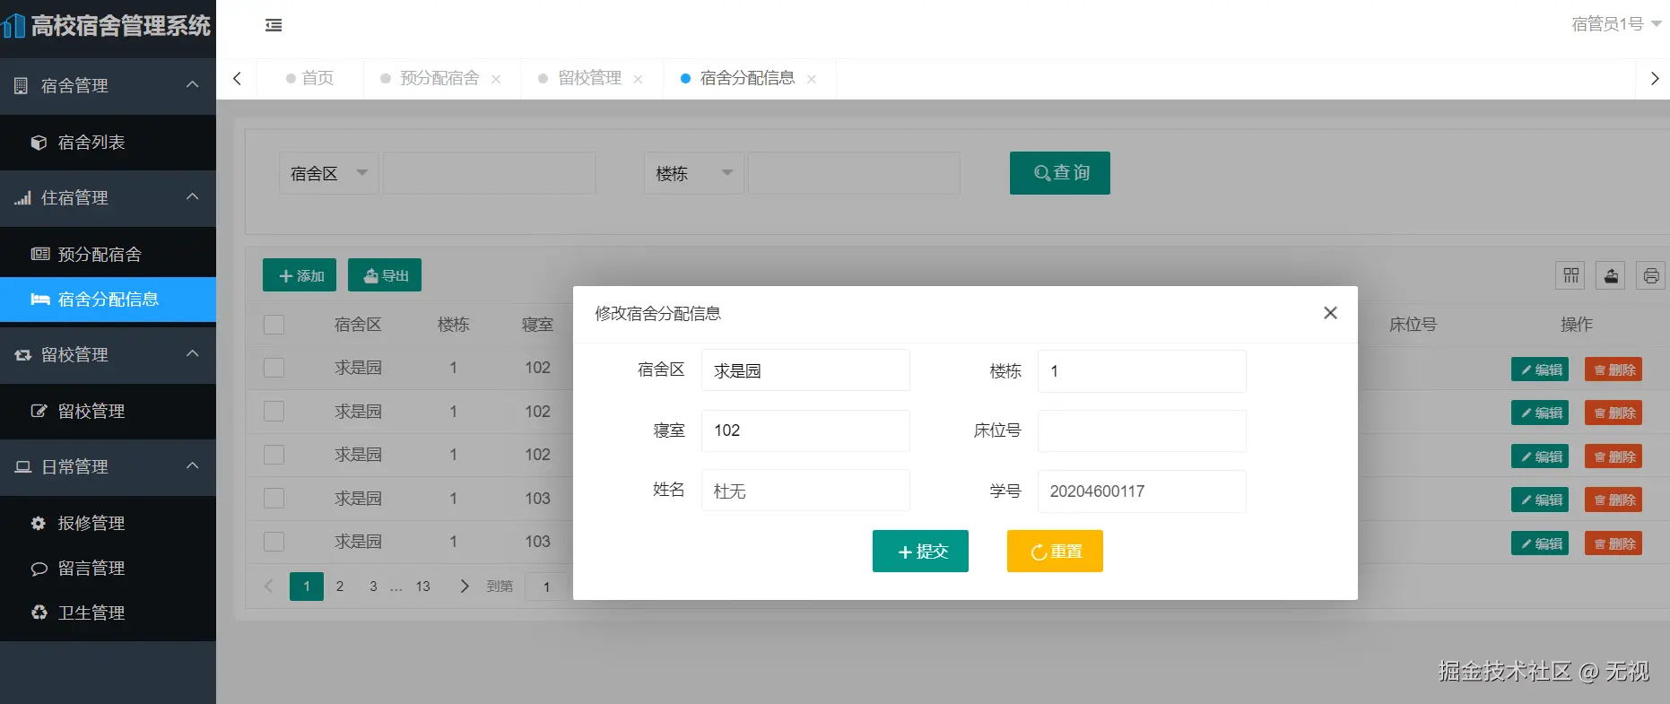Click the 到第 page number input
1670x704 pixels.
click(x=546, y=587)
